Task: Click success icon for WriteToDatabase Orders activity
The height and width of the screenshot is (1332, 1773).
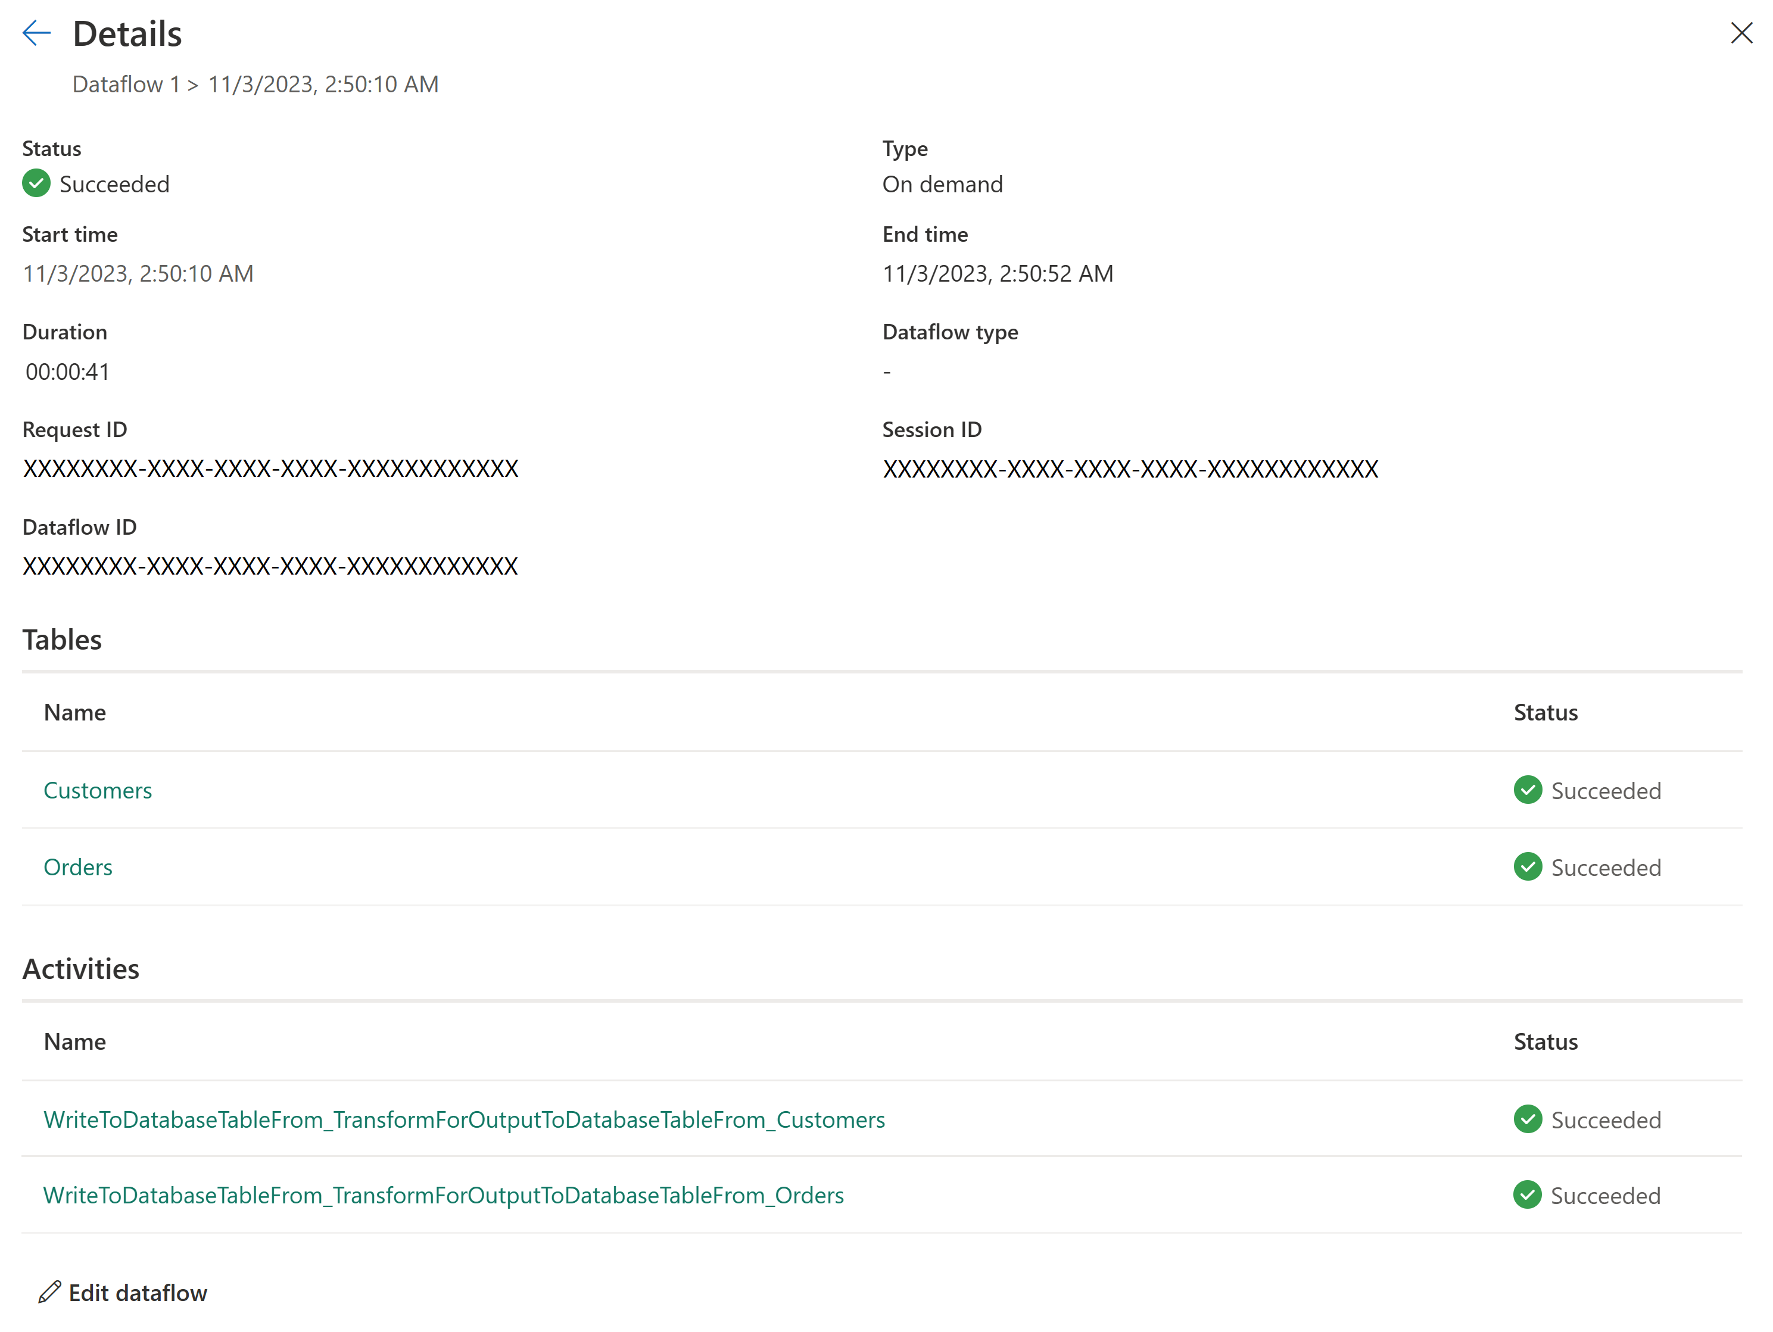Action: click(1527, 1195)
